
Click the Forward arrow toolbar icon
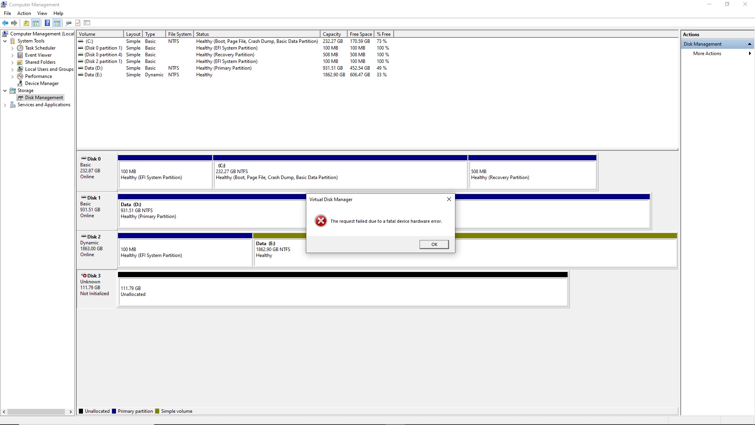14,23
